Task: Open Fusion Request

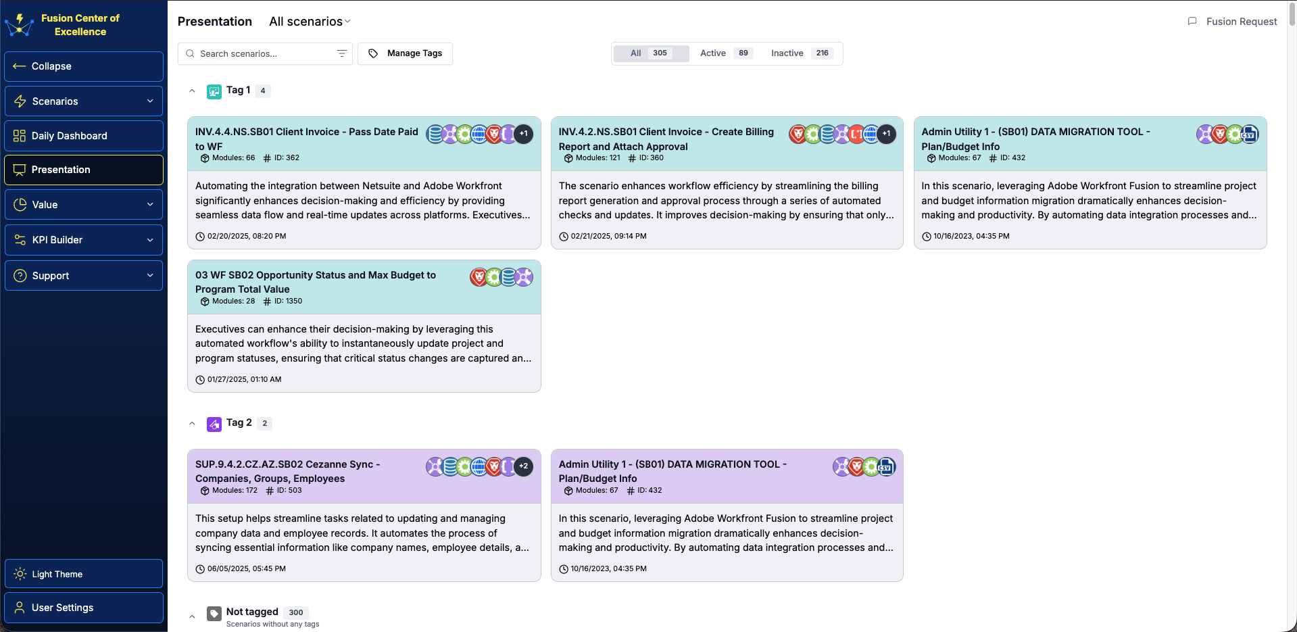Action: pyautogui.click(x=1232, y=22)
